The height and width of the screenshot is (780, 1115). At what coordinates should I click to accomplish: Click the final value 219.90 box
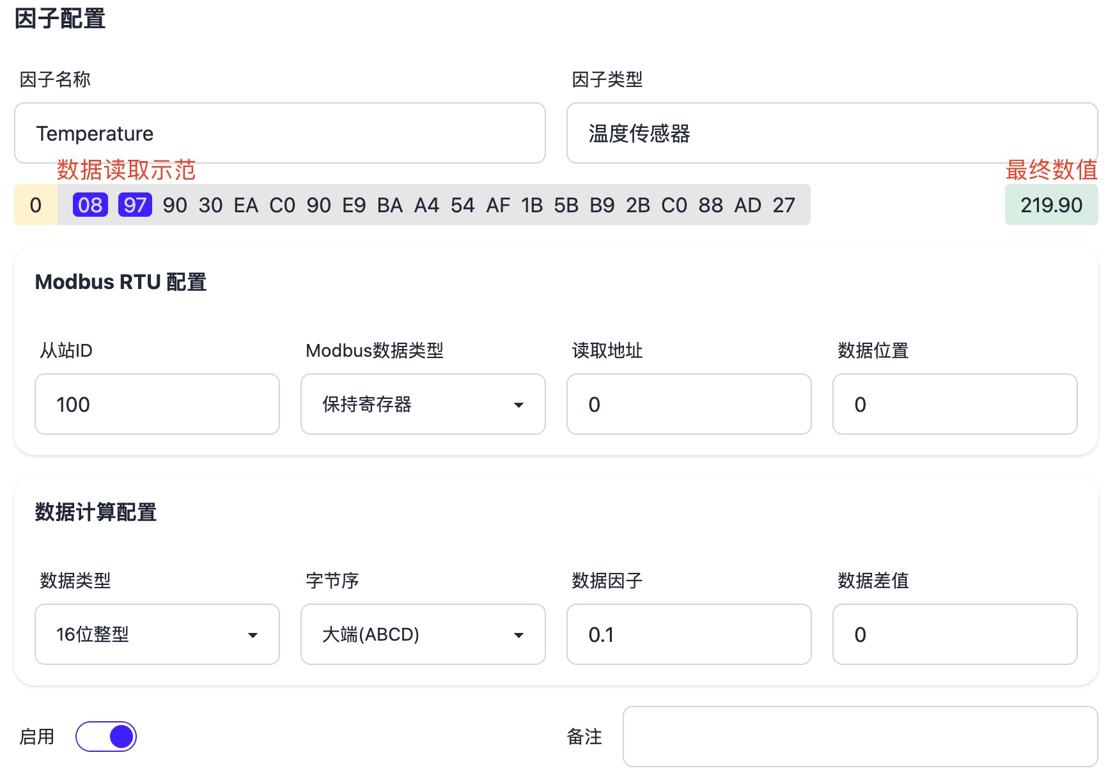click(x=1051, y=205)
